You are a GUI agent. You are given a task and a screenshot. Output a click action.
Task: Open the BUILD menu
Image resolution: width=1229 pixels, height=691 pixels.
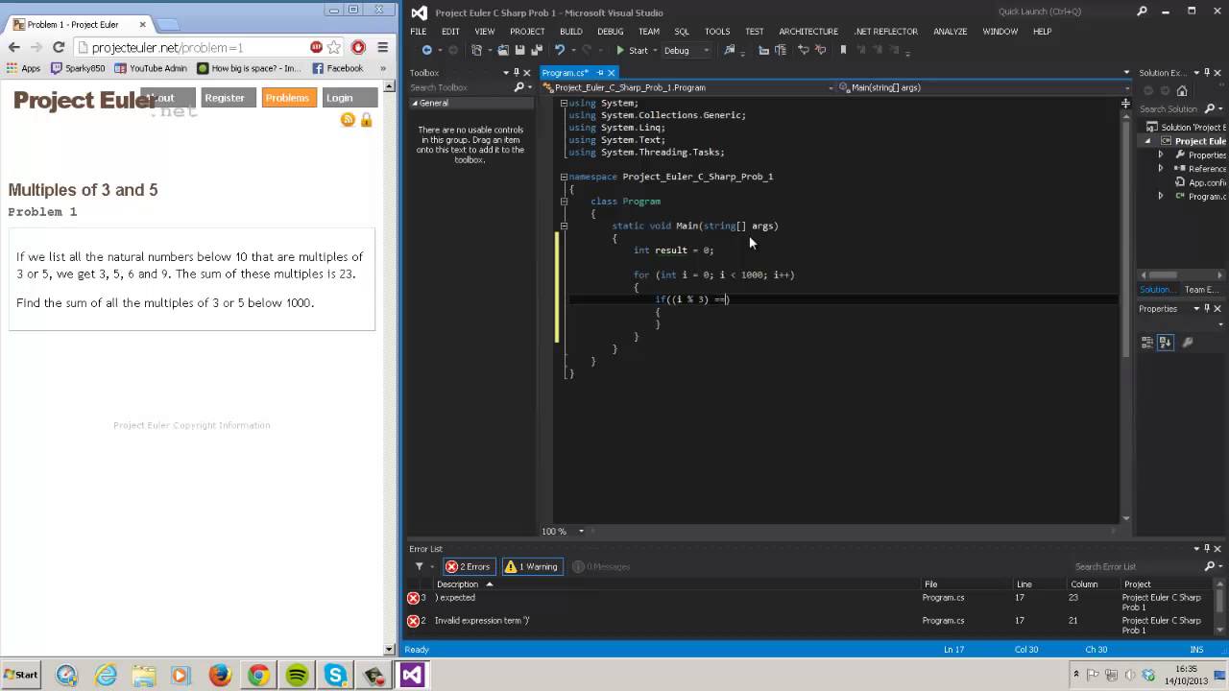pos(571,32)
